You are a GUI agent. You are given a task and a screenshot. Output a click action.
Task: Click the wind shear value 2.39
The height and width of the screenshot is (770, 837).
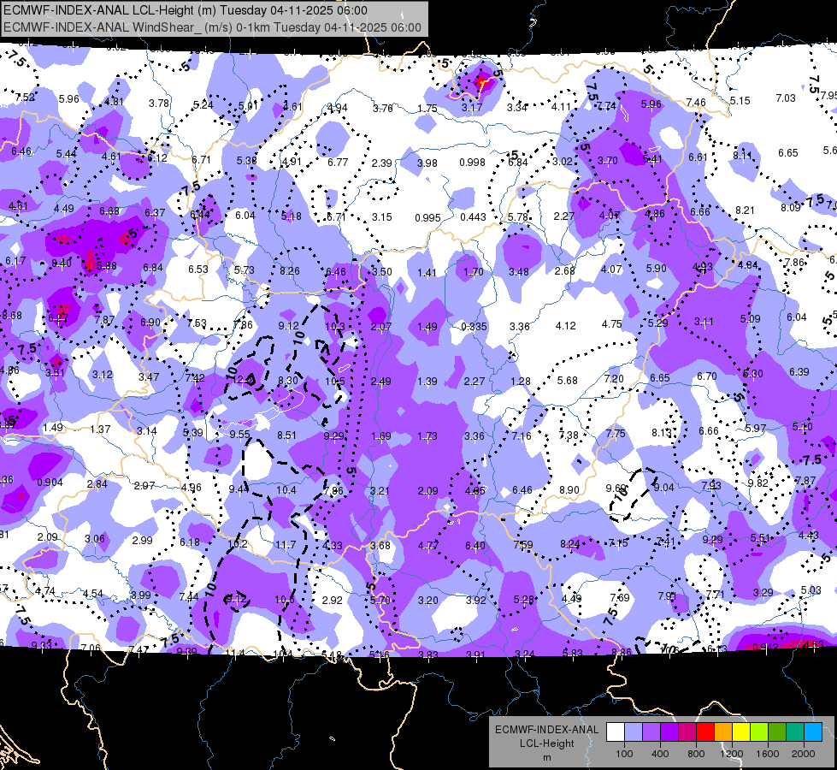point(381,163)
